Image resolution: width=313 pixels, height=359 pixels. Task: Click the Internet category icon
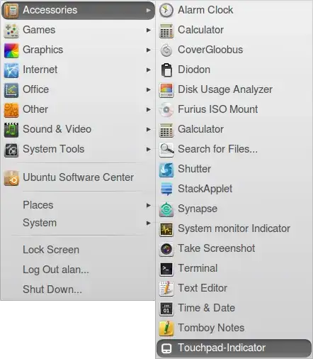click(x=11, y=70)
